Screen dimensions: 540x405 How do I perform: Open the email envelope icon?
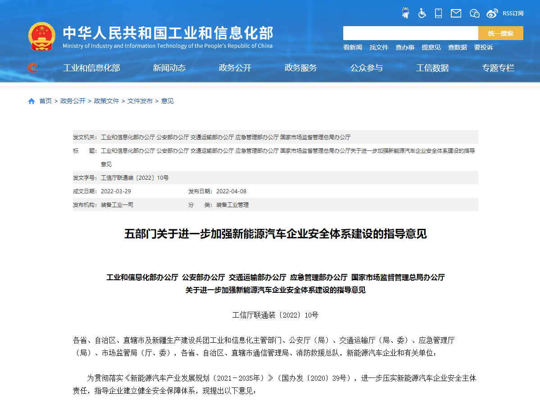click(x=456, y=14)
